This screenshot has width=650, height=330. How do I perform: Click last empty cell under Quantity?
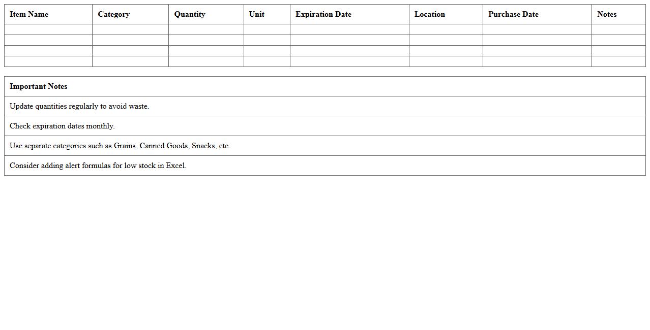(x=206, y=61)
